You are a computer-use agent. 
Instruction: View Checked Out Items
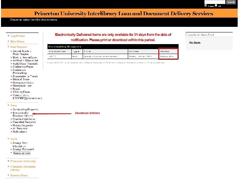(24, 119)
